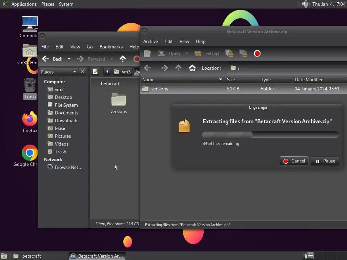The image size is (347, 260).
Task: Open the Places sidebar selector dropdown
Action: 58,72
